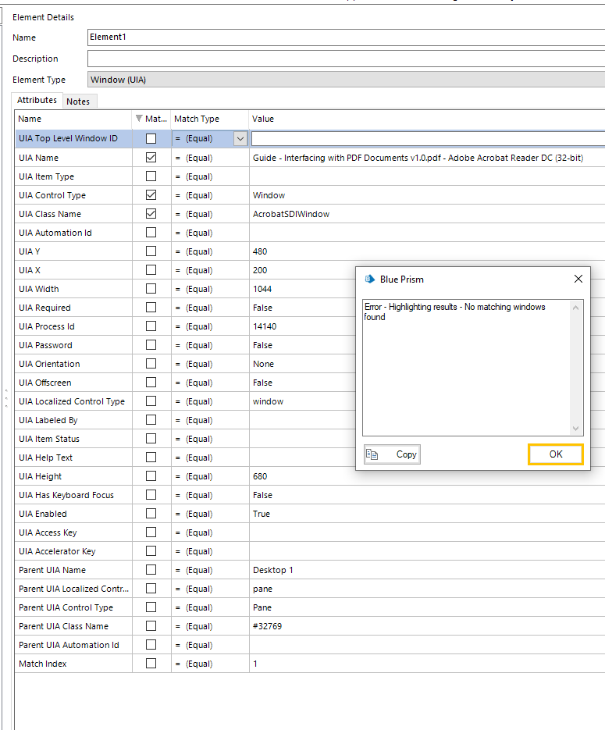605x730 pixels.
Task: Uncheck the UIA Control Type match checkbox
Action: 151,195
